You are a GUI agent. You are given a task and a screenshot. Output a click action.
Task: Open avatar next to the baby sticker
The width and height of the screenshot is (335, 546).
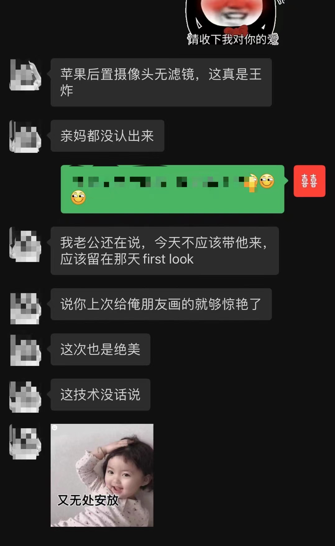click(25, 442)
